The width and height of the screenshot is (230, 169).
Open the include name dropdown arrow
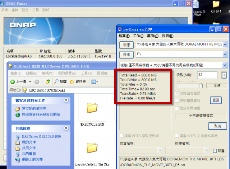160,150
